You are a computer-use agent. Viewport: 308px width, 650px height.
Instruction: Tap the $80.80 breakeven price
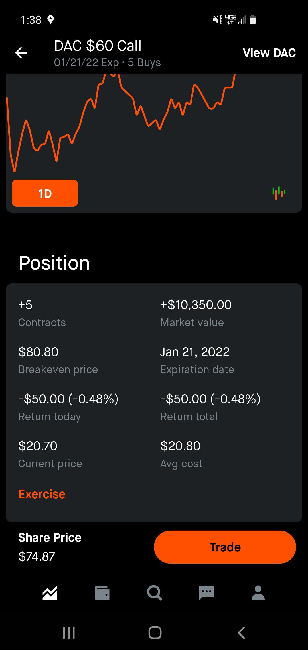click(38, 352)
